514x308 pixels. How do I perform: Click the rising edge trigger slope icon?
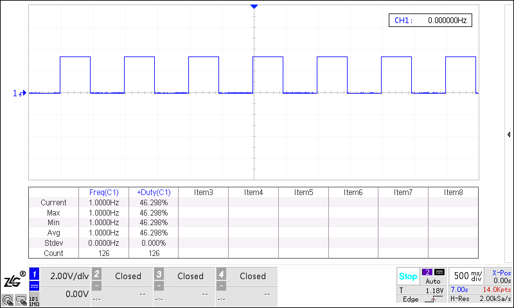coord(433,299)
